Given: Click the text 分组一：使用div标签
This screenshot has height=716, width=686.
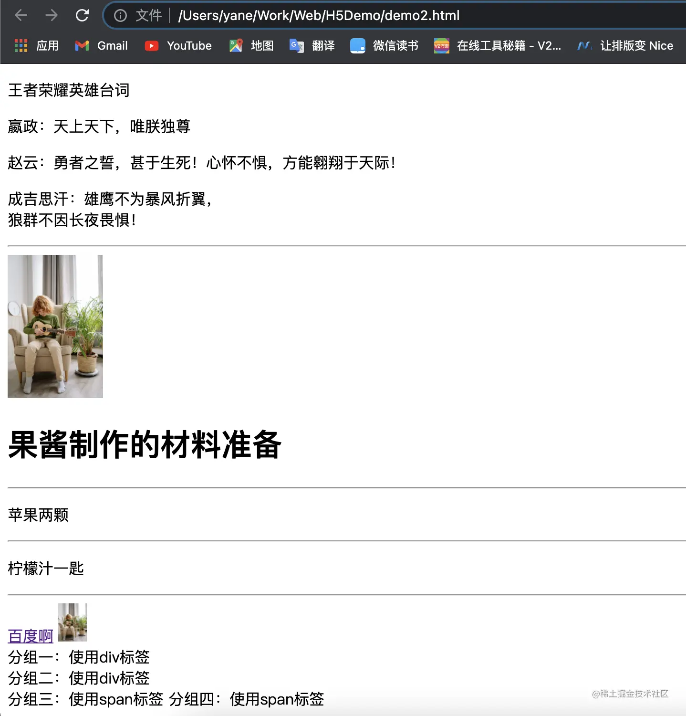Looking at the screenshot, I should pos(79,657).
